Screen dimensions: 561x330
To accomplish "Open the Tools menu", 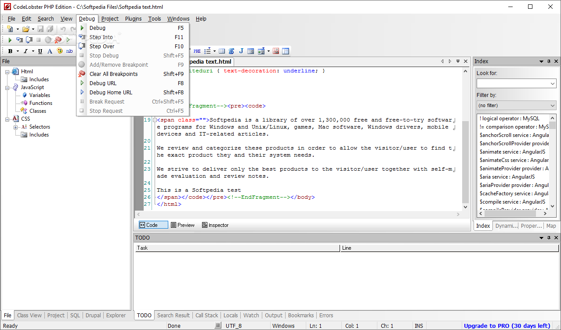I will (x=155, y=18).
